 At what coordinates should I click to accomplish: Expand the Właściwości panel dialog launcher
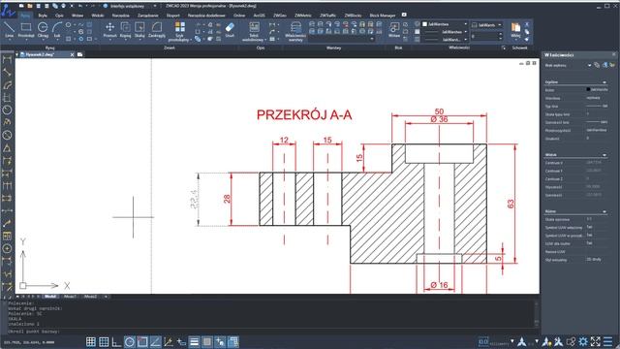point(504,48)
